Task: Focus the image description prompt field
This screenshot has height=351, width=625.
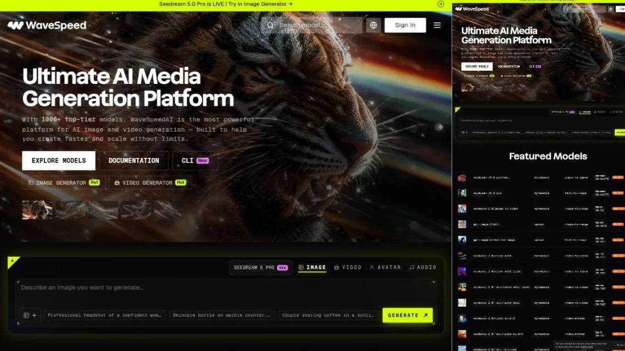Action: click(226, 292)
